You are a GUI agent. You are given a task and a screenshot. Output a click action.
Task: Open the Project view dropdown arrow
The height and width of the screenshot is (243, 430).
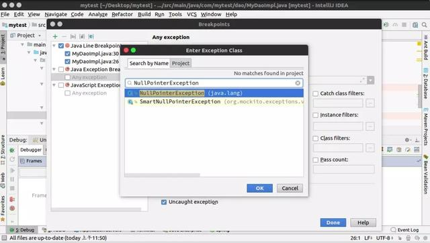click(x=40, y=36)
